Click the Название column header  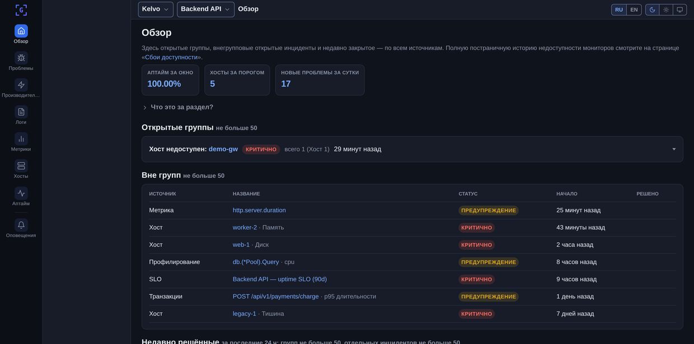[x=246, y=194]
